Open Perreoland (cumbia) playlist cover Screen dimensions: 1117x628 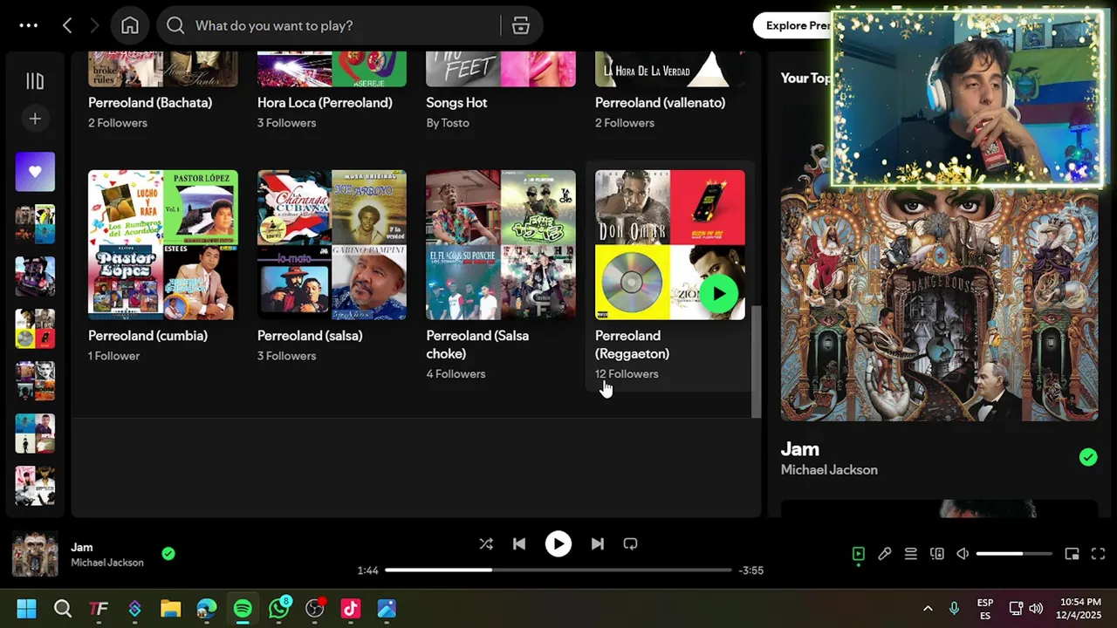[x=163, y=245]
